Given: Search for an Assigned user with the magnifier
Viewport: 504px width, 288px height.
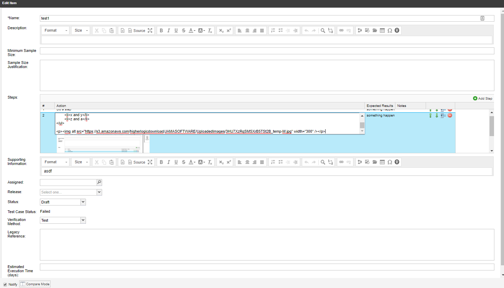Looking at the screenshot, I should pyautogui.click(x=99, y=182).
